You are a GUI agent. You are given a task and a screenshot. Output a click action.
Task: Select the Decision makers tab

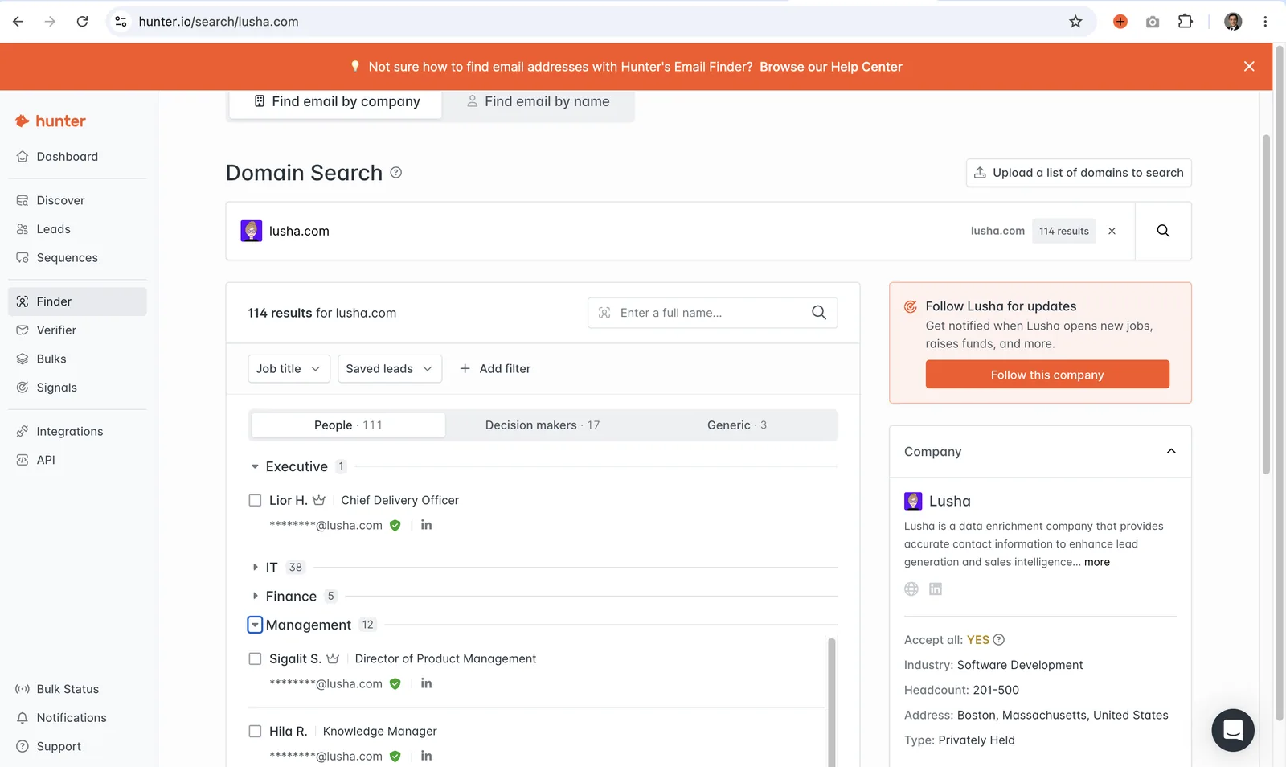point(543,425)
